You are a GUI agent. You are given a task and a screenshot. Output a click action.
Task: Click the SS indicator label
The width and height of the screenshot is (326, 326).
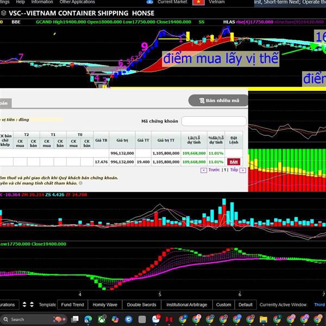click(202, 22)
